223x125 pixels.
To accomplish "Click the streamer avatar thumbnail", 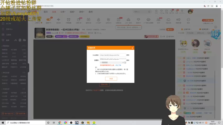I will 40,33.
